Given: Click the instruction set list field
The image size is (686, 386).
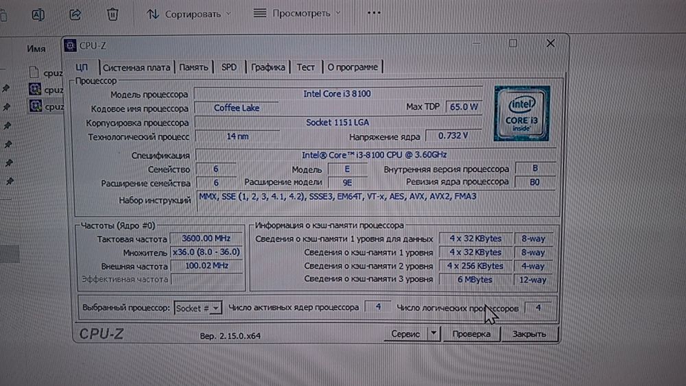Looking at the screenshot, I should pyautogui.click(x=376, y=201).
